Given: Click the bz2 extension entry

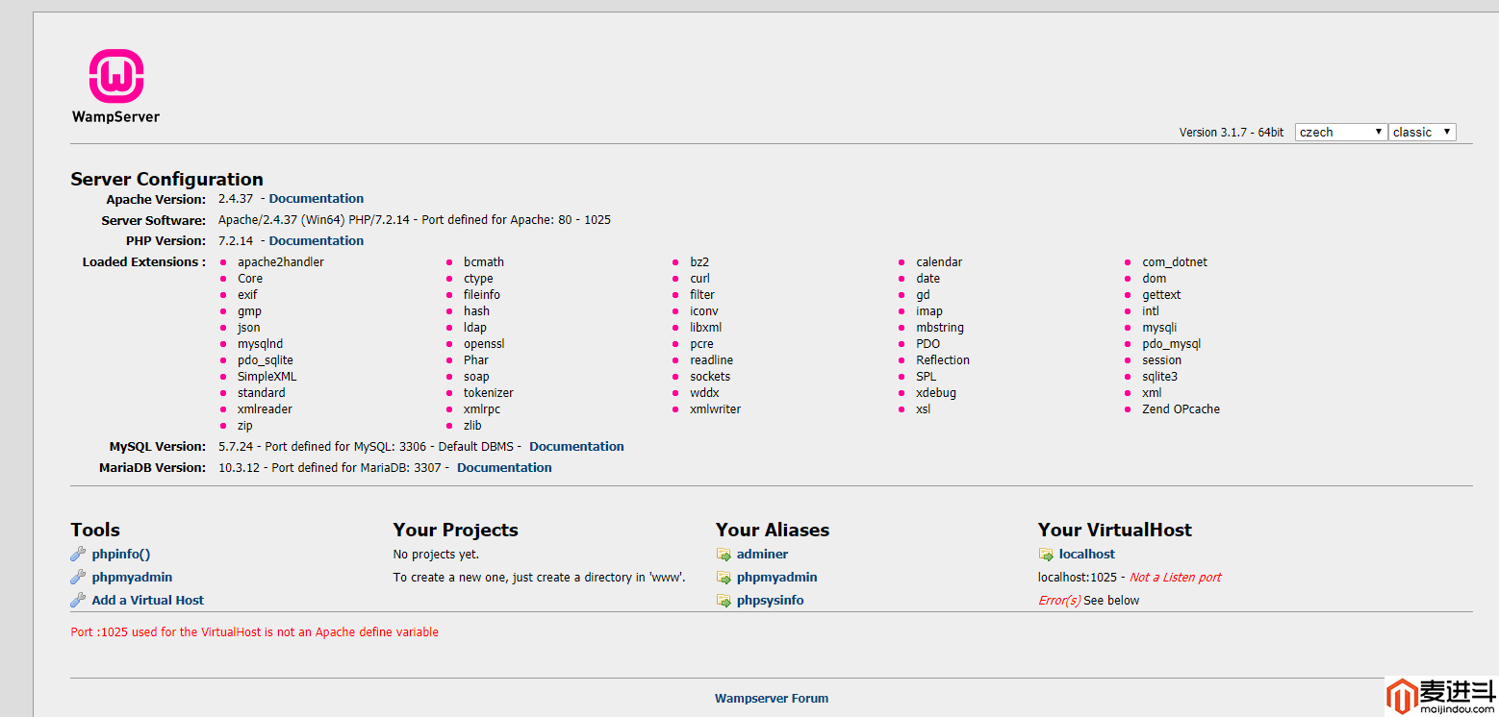Looking at the screenshot, I should point(699,262).
